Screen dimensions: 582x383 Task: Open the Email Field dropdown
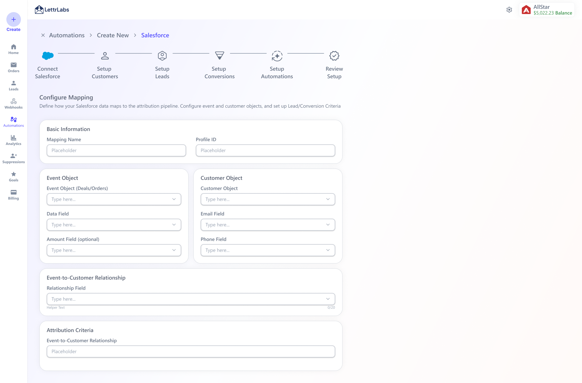point(268,225)
